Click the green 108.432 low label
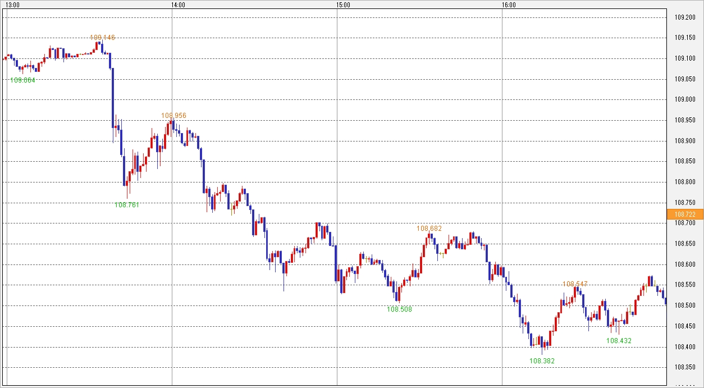 point(619,341)
